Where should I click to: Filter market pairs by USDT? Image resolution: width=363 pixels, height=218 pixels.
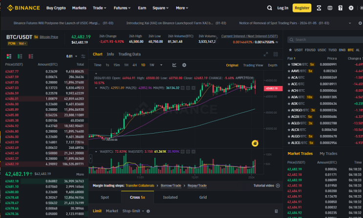(299, 50)
